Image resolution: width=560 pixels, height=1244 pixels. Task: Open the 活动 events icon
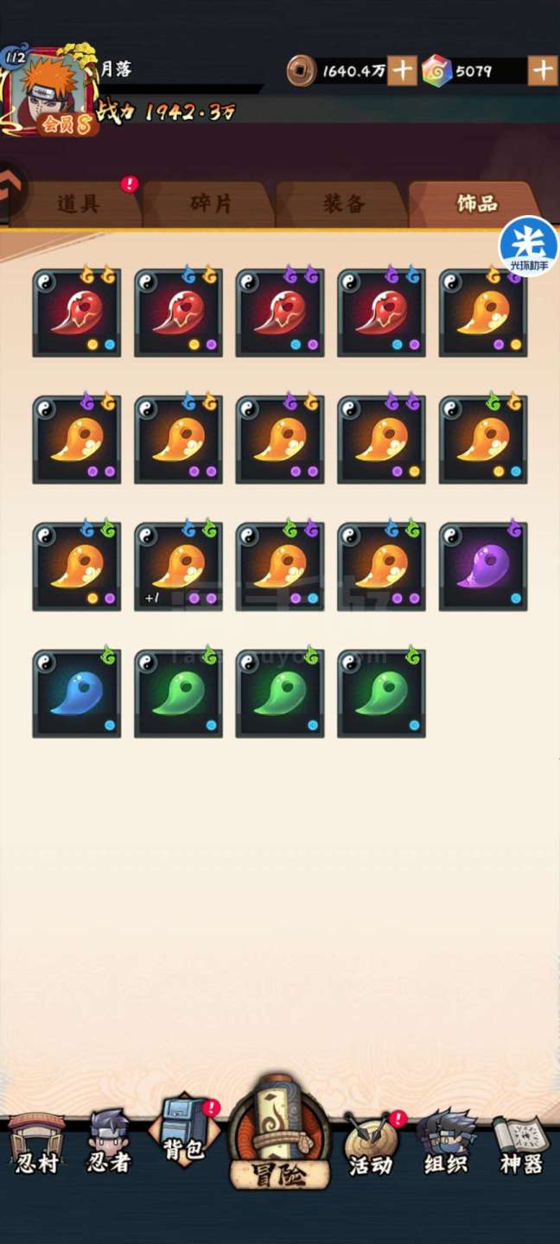click(372, 1145)
